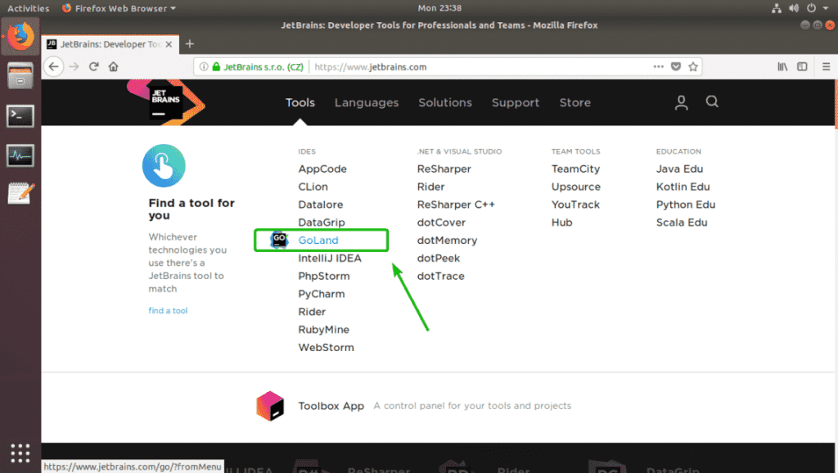
Task: Click the JetBrains logo
Action: (165, 102)
